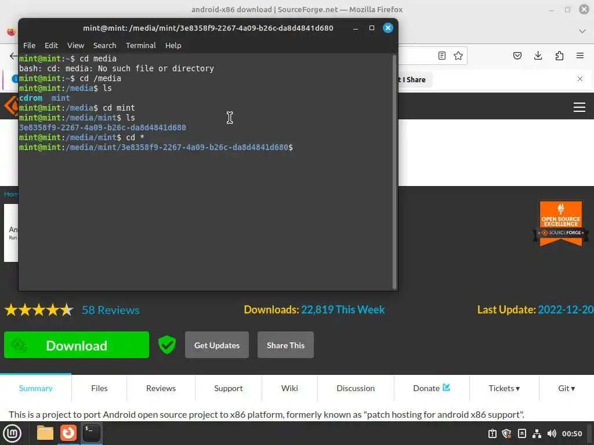The image size is (594, 445).
Task: Click the taskbar clock showing 00:50
Action: (571, 433)
